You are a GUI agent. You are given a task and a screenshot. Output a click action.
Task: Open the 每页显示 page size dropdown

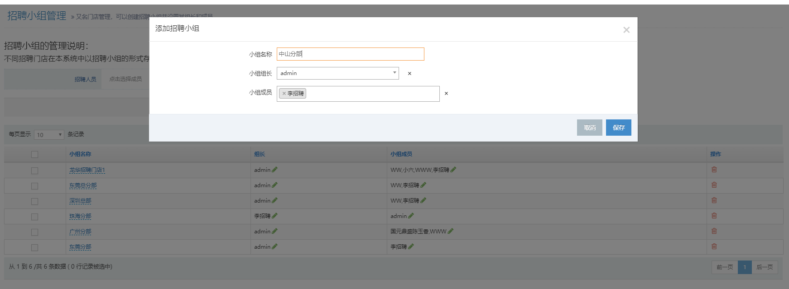pos(49,135)
